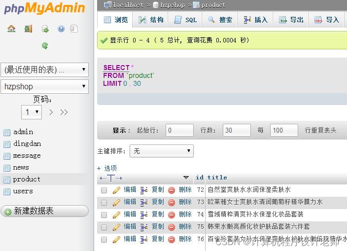The image size is (347, 251).
Task: Click the dingdan table icon
Action: [7, 144]
